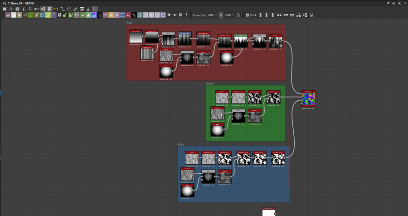Screen dimensions: 408x216
Task: Open the parent size height dropdown
Action: (x=230, y=15)
